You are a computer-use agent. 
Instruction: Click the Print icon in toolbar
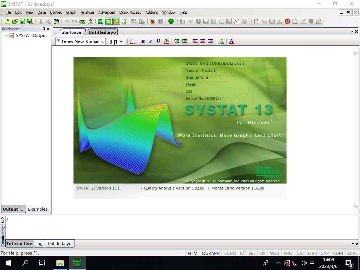tap(82, 21)
